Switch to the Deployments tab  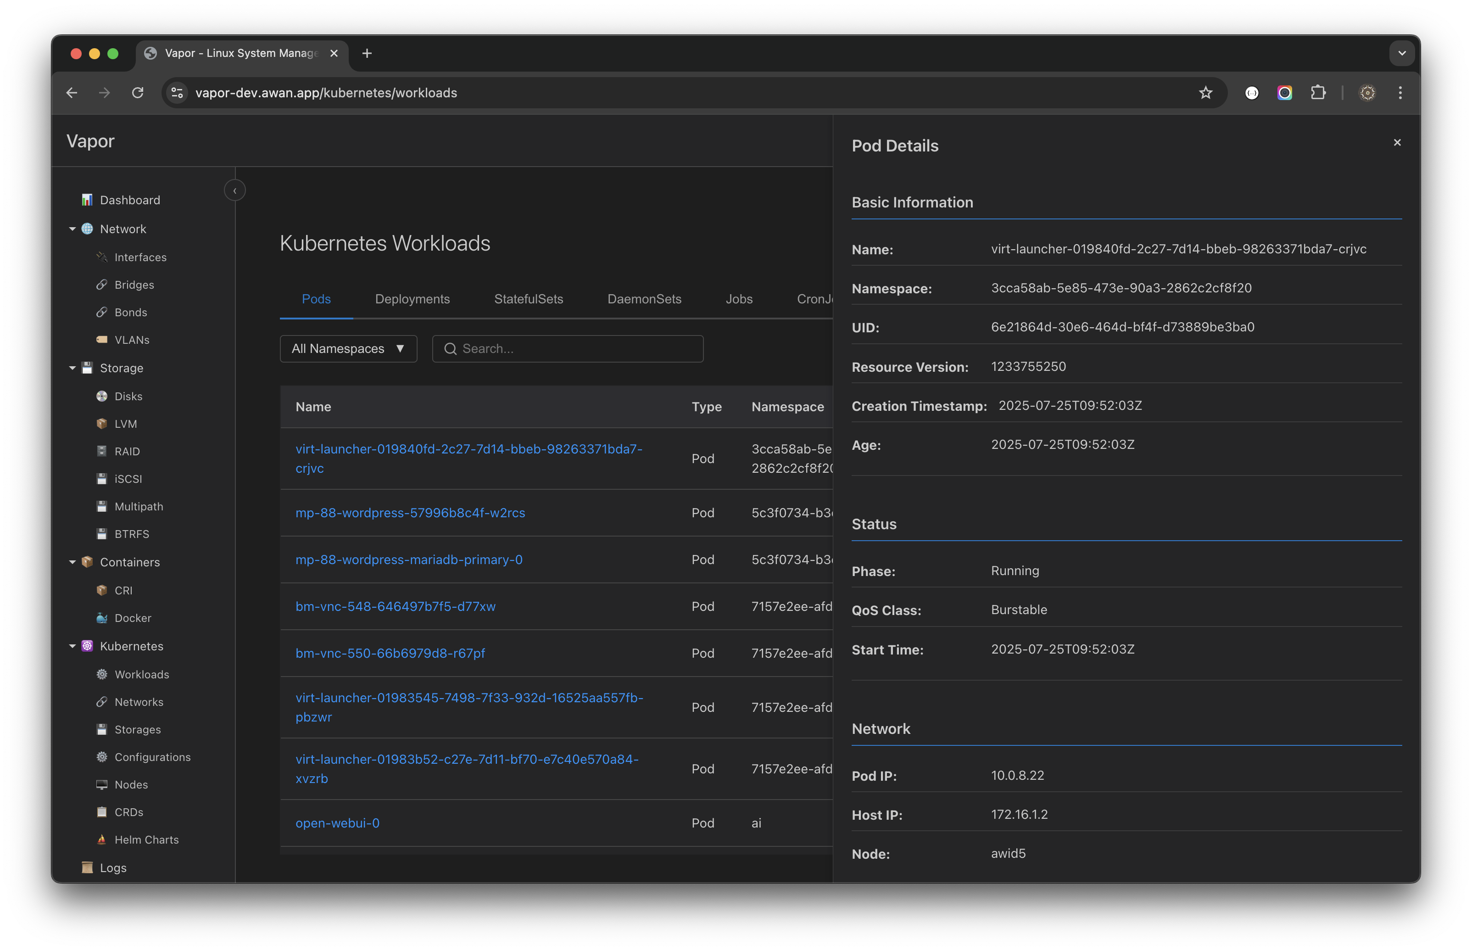coord(413,300)
